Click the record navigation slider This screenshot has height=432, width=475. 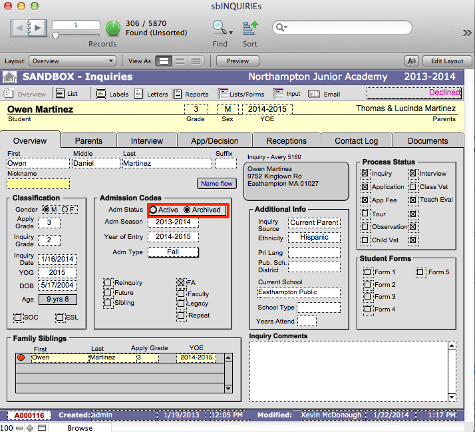pos(56,35)
